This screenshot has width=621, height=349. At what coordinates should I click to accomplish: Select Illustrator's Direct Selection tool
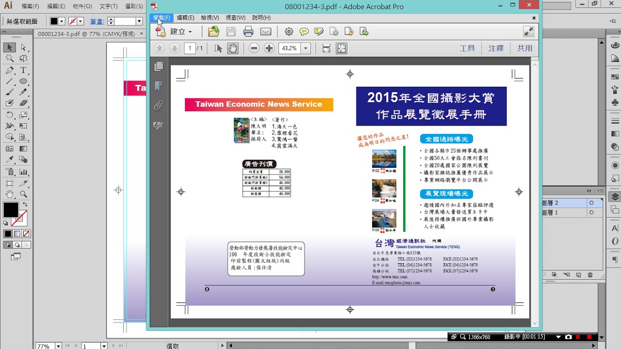pyautogui.click(x=23, y=48)
